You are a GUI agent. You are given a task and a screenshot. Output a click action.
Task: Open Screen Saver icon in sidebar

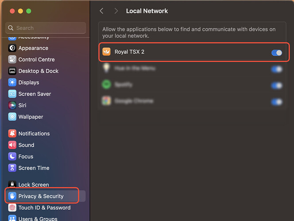12,94
